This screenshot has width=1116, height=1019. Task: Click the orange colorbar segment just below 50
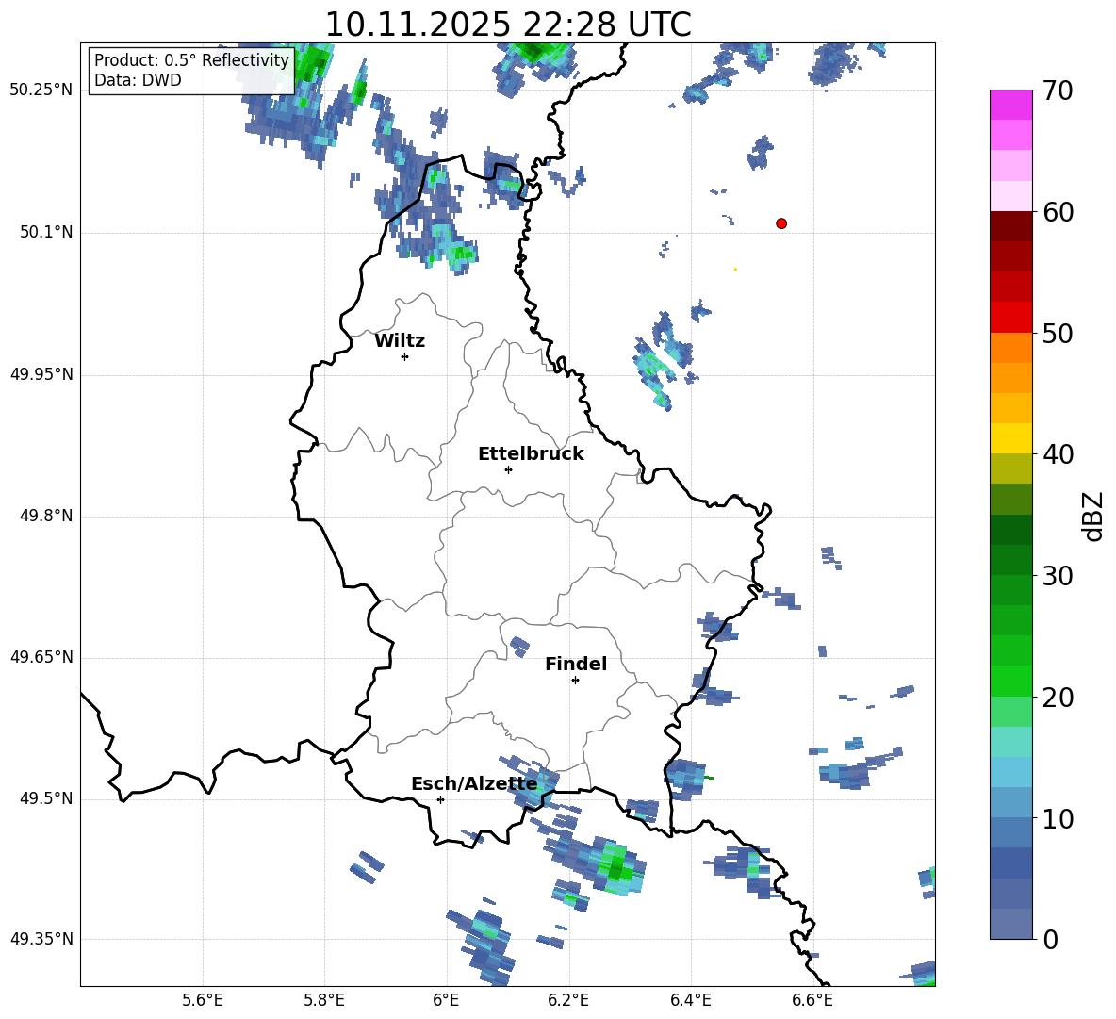(x=1011, y=348)
